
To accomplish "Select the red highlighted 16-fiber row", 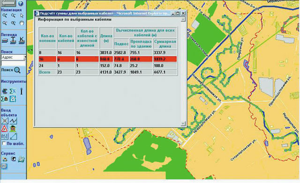I will click(108, 59).
